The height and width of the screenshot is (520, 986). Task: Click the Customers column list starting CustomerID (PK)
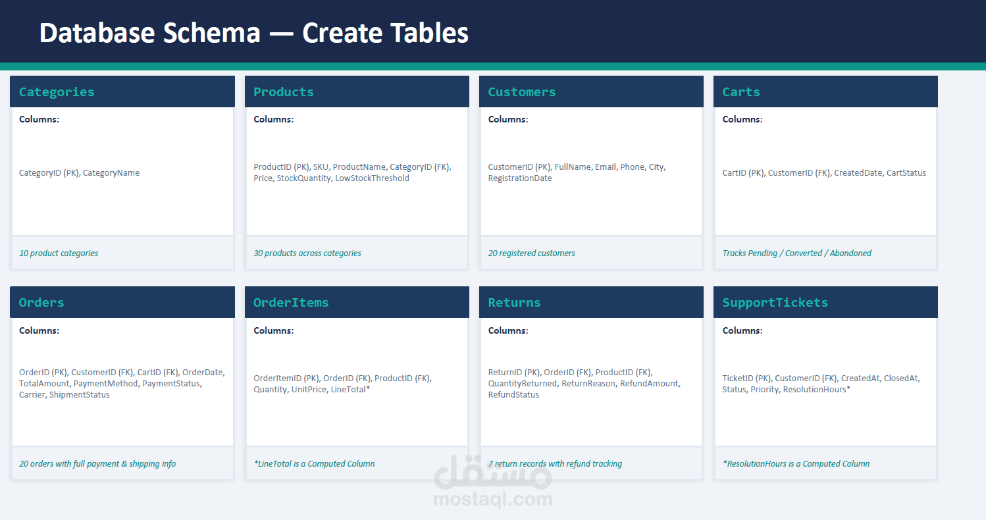[x=577, y=172]
